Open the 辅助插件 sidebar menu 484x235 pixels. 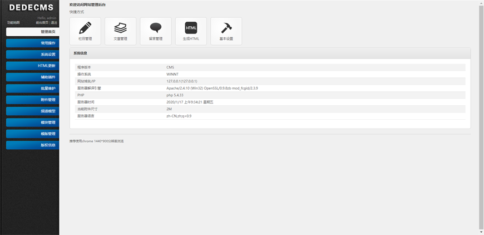pyautogui.click(x=33, y=77)
